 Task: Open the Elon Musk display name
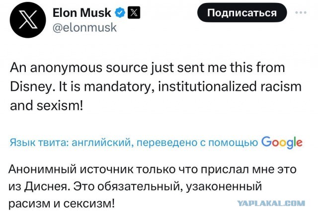81,12
